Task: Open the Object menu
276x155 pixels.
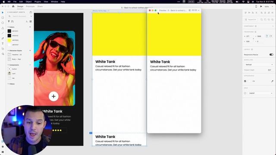Action: [28, 2]
